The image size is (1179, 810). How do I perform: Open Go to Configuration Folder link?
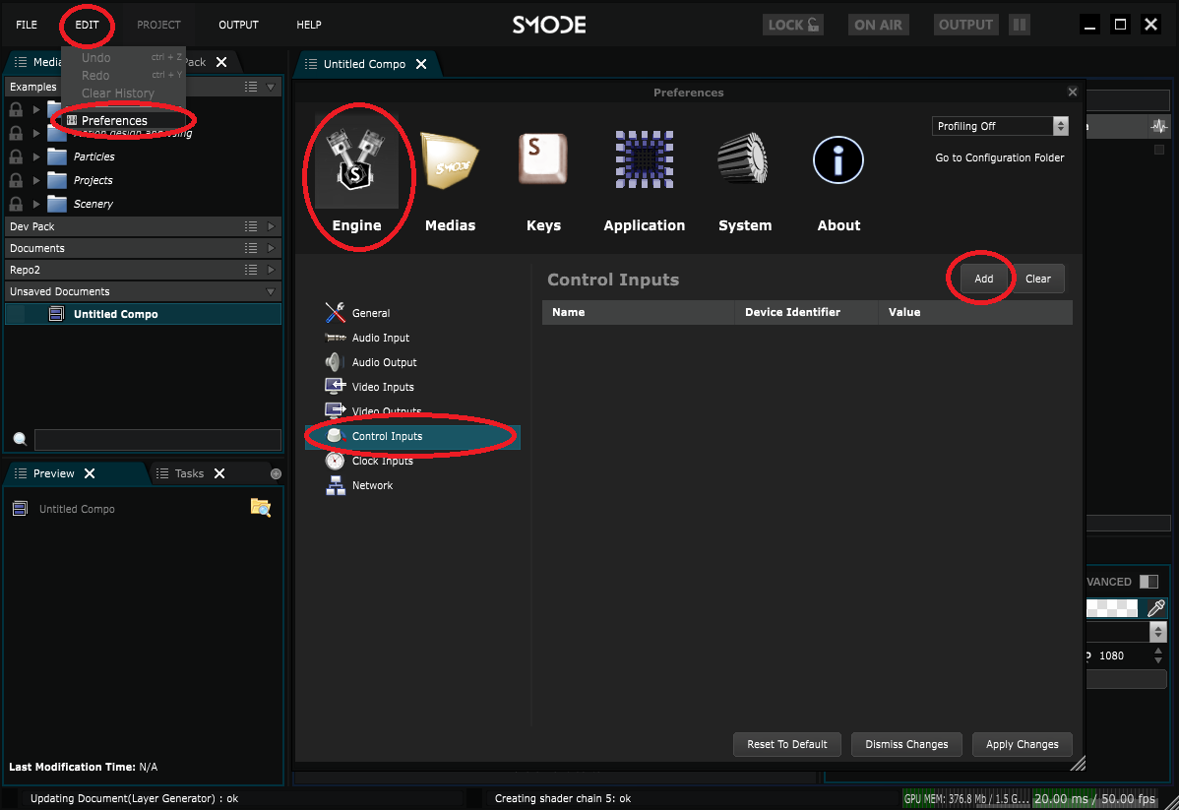pos(999,157)
